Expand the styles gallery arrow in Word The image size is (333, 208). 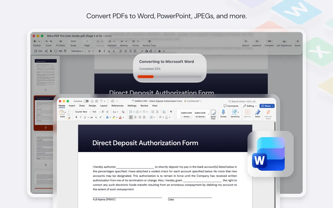click(x=208, y=114)
